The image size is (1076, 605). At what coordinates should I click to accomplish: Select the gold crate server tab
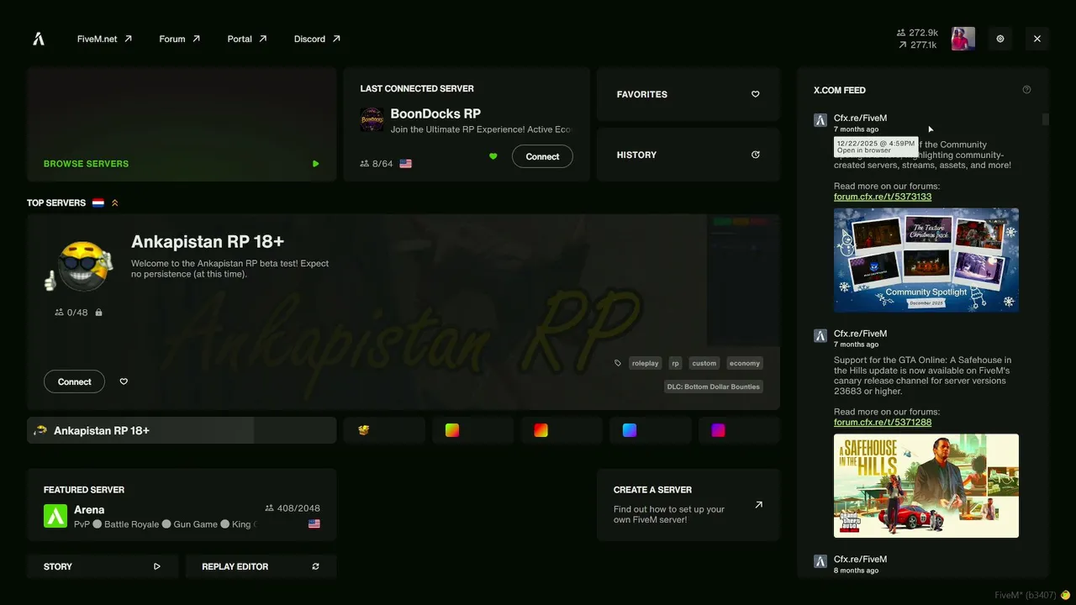383,430
